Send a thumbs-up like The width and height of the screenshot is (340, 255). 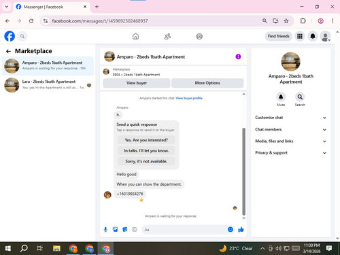241,230
